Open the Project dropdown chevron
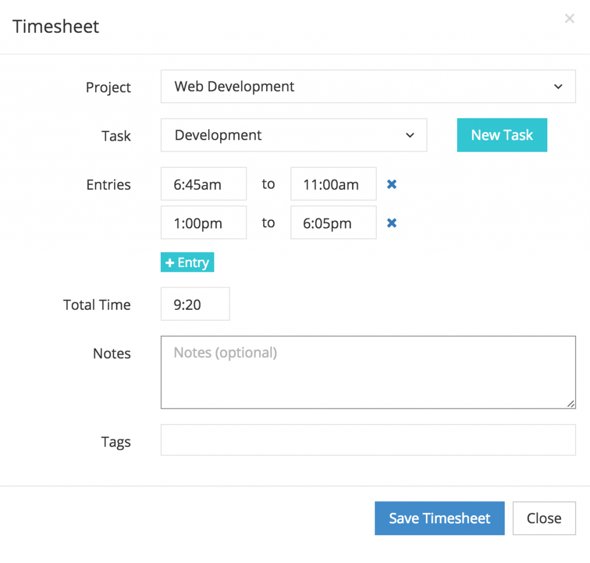 (558, 87)
